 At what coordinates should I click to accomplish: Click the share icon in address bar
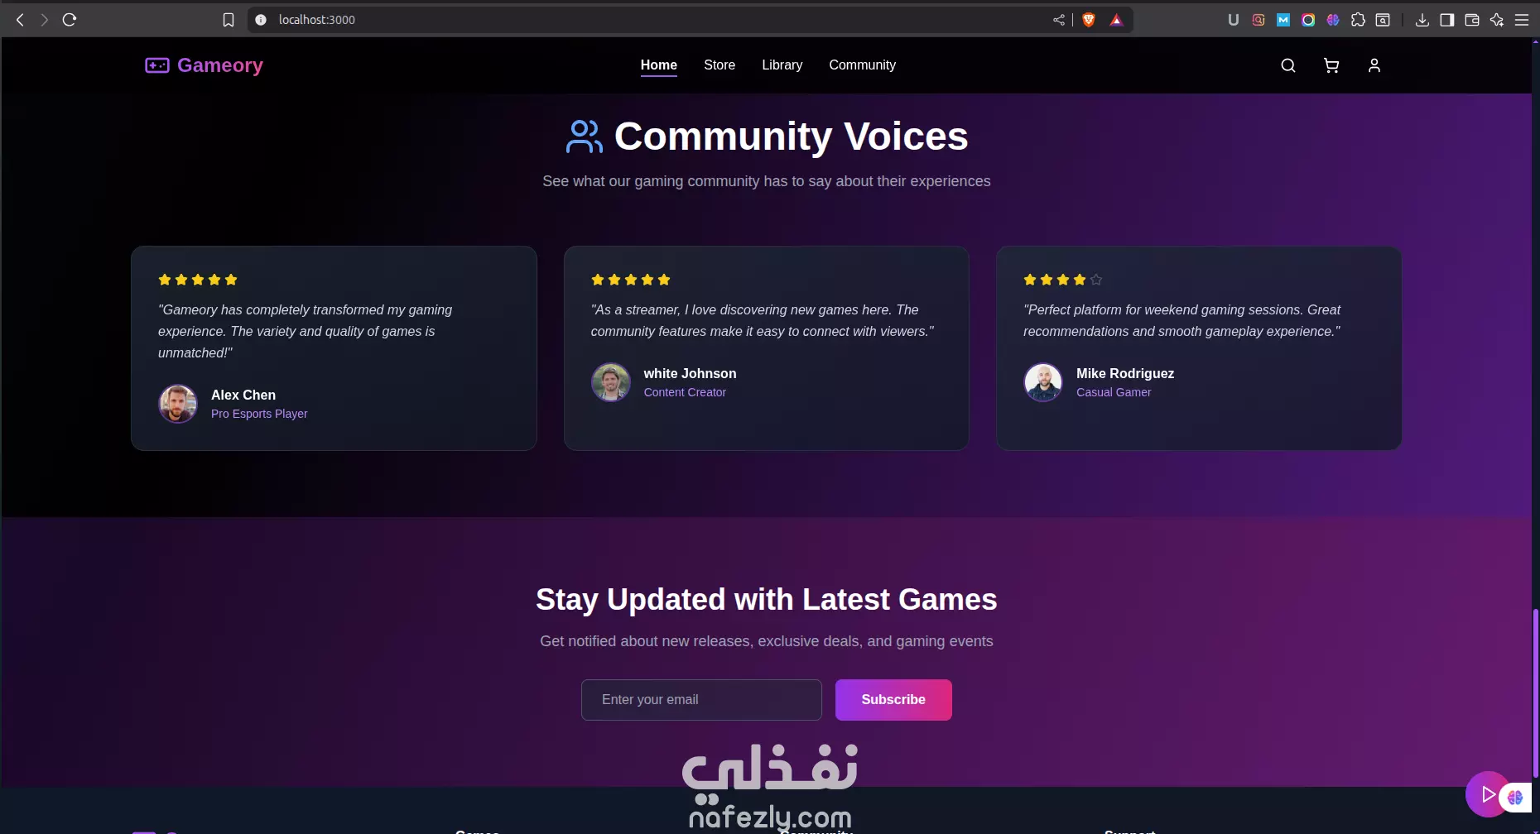coord(1059,20)
